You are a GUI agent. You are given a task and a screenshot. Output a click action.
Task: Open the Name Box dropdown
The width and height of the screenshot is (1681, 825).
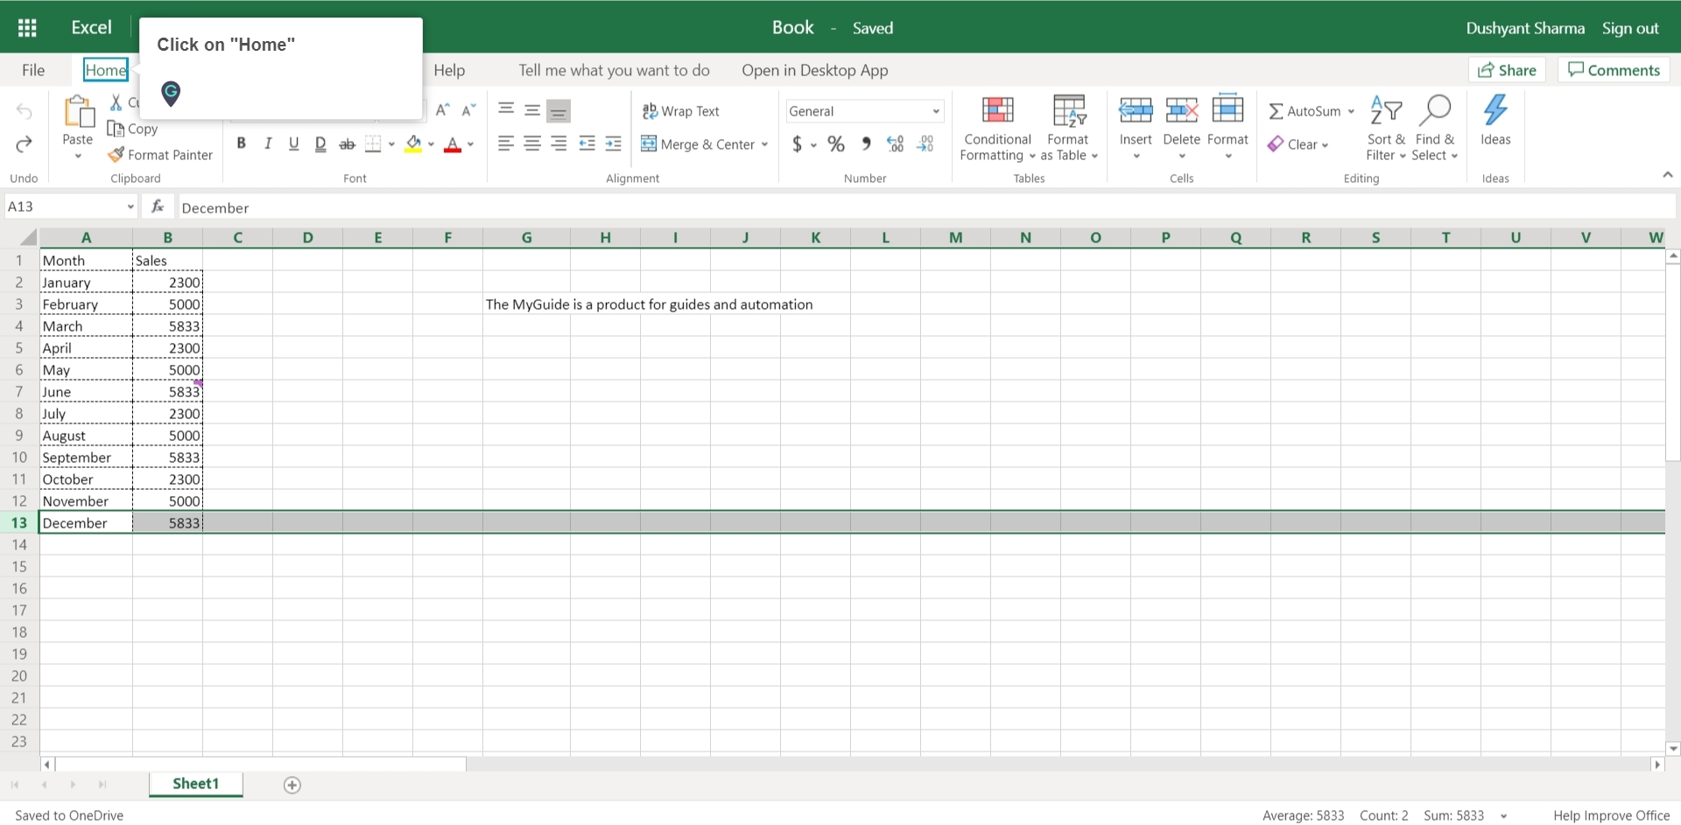pos(131,206)
